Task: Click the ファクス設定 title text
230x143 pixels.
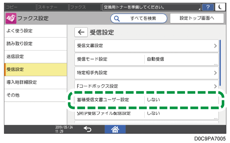Action: point(33,18)
